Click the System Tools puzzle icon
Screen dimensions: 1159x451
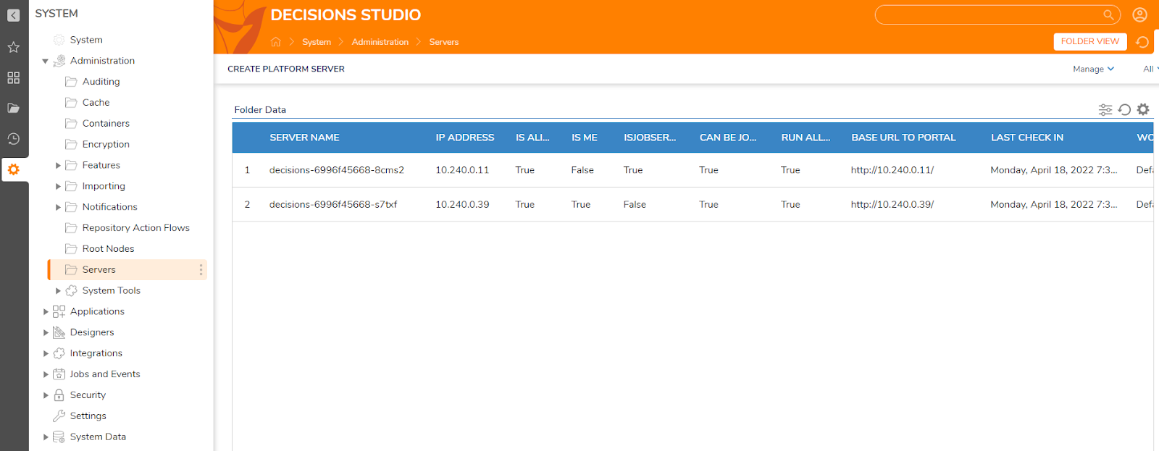pyautogui.click(x=71, y=290)
